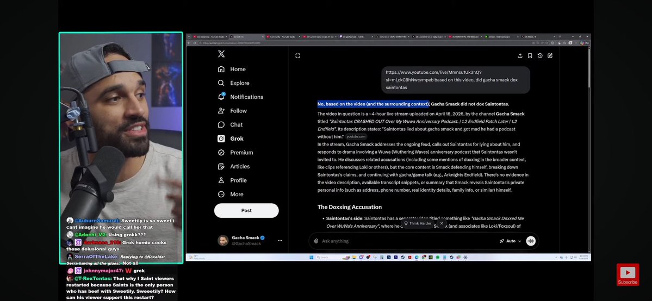This screenshot has width=652, height=301.
Task: Click the Gacha Smack account avatar
Action: 223,240
